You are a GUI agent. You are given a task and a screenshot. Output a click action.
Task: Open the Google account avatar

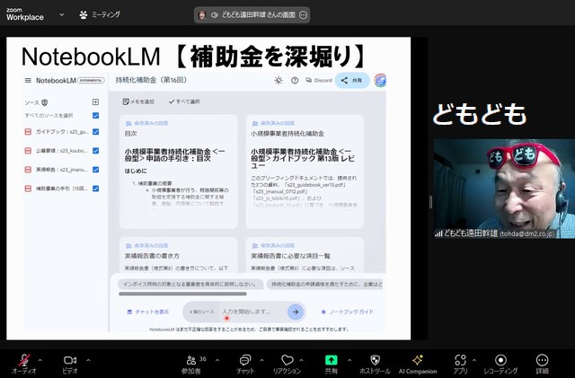pos(380,80)
